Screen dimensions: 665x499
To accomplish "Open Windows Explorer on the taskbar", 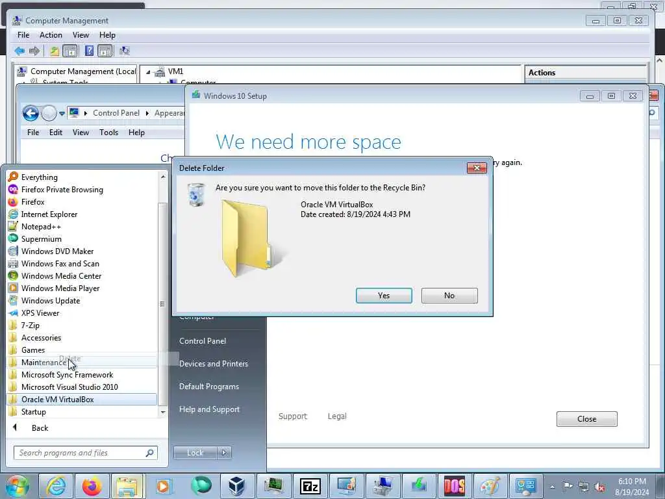I will click(128, 486).
